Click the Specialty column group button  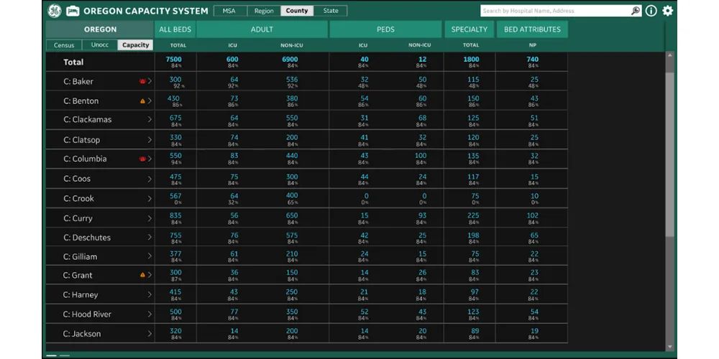pos(470,29)
